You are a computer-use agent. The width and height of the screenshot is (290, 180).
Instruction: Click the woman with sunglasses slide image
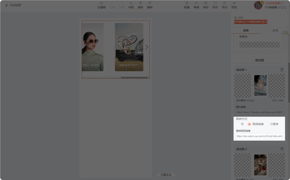coord(93,47)
